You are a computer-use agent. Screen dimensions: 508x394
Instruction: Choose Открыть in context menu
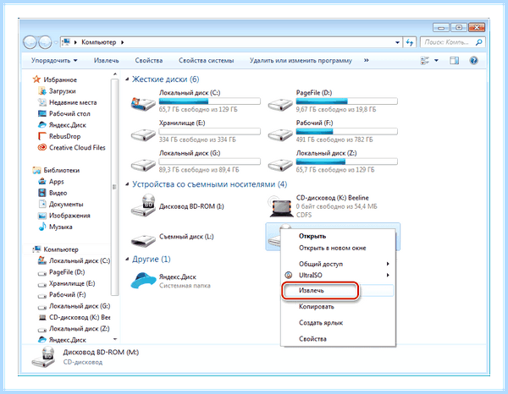(338, 236)
